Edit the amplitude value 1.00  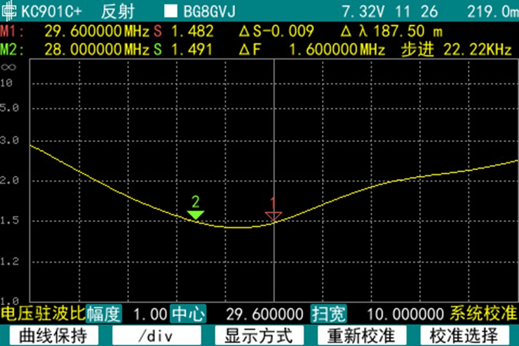click(x=147, y=314)
